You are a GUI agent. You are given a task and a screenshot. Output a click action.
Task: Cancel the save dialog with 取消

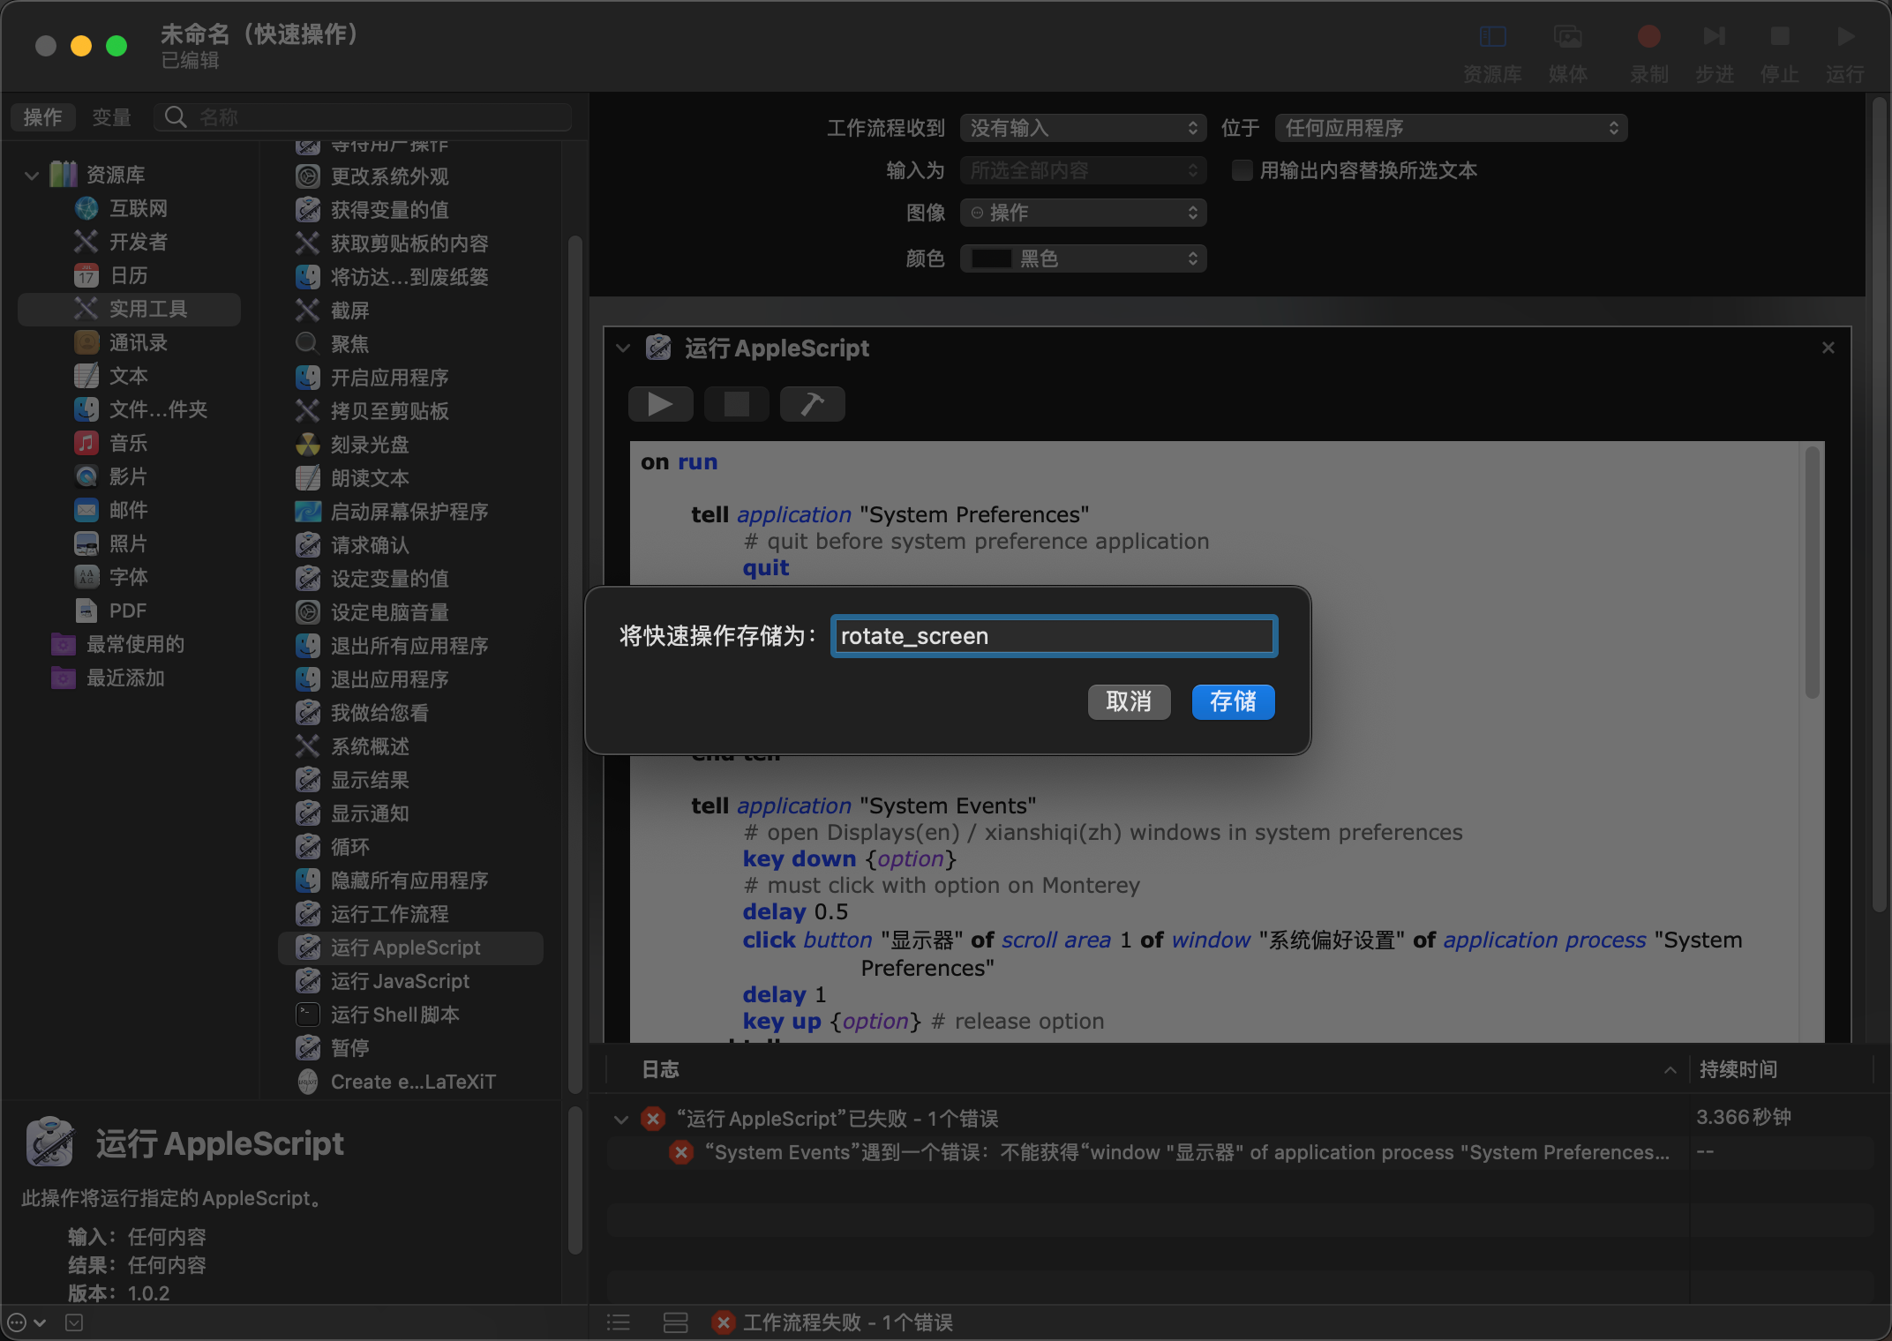[x=1129, y=701]
